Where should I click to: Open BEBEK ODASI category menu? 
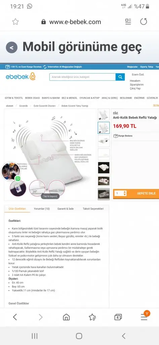pyautogui.click(x=32, y=98)
